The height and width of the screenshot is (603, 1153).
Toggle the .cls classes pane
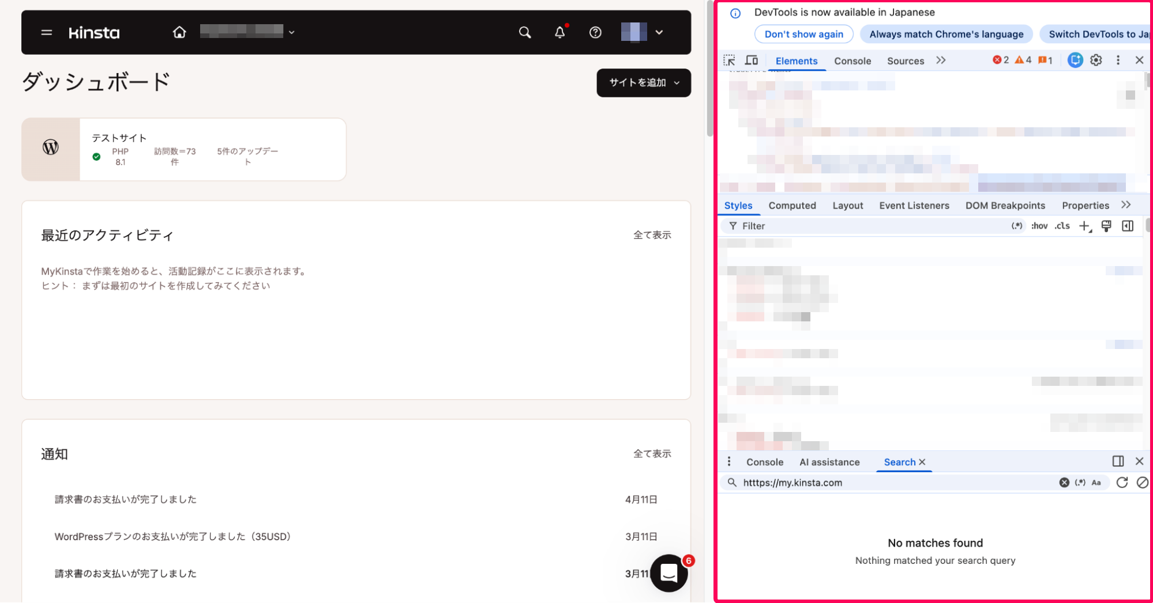click(x=1062, y=226)
